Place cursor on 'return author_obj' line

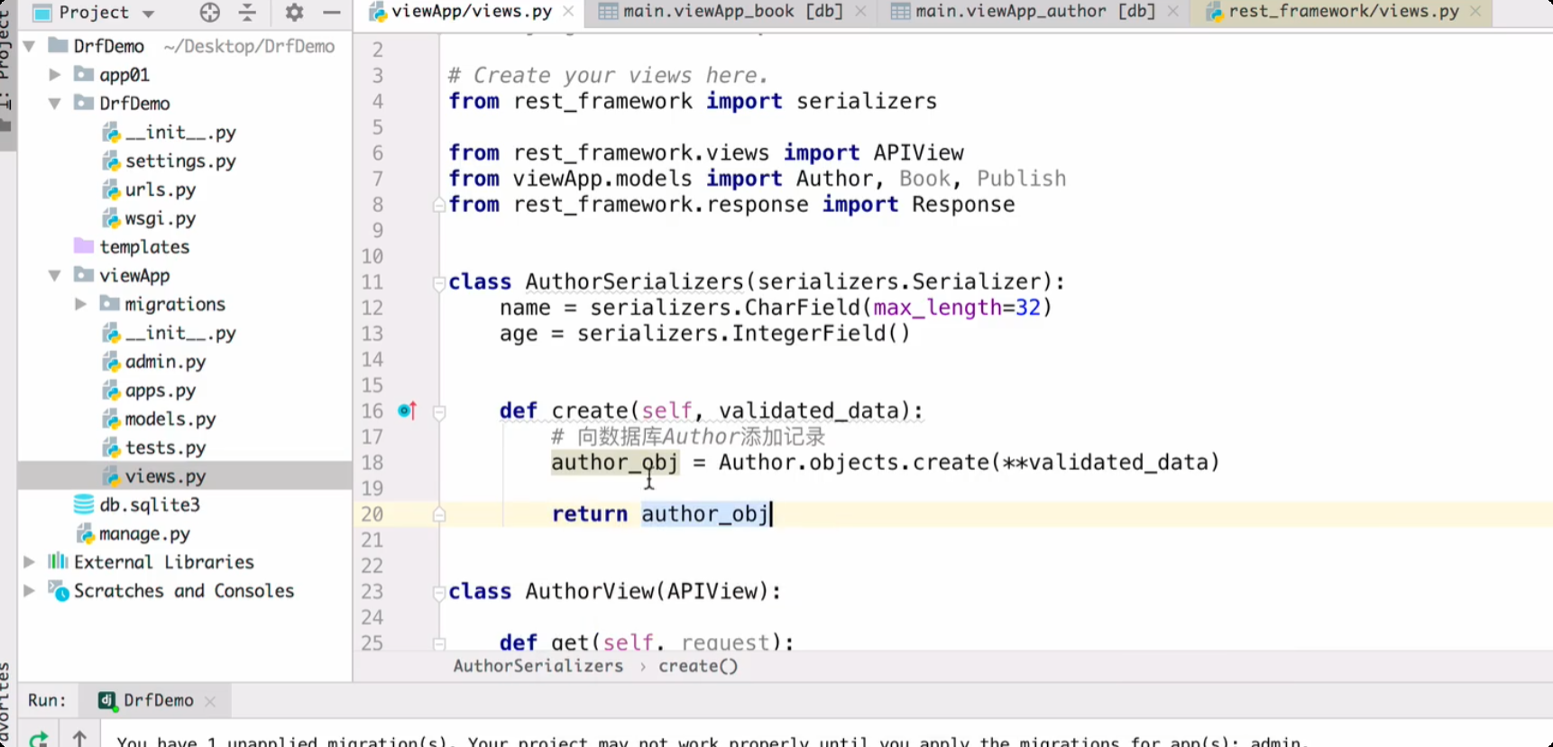(x=661, y=514)
